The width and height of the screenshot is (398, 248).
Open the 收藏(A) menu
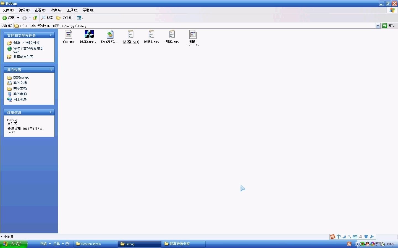[56, 10]
